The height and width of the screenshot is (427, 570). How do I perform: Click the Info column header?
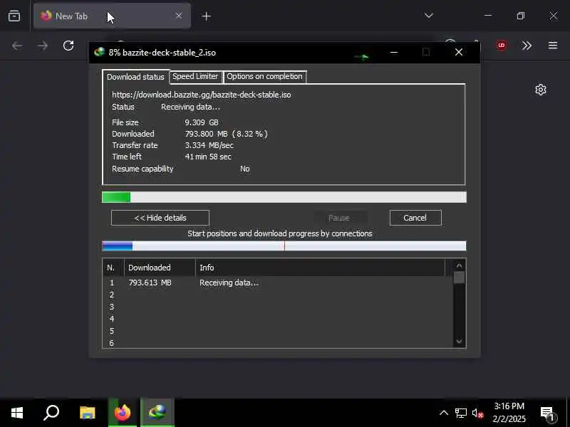(x=320, y=268)
